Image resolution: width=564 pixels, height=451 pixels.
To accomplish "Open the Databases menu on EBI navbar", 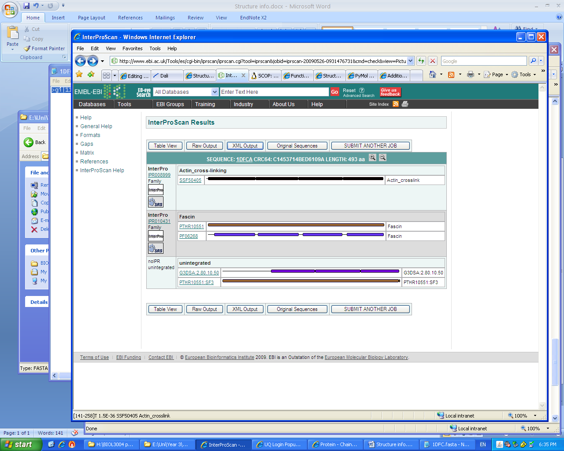I will click(x=92, y=104).
